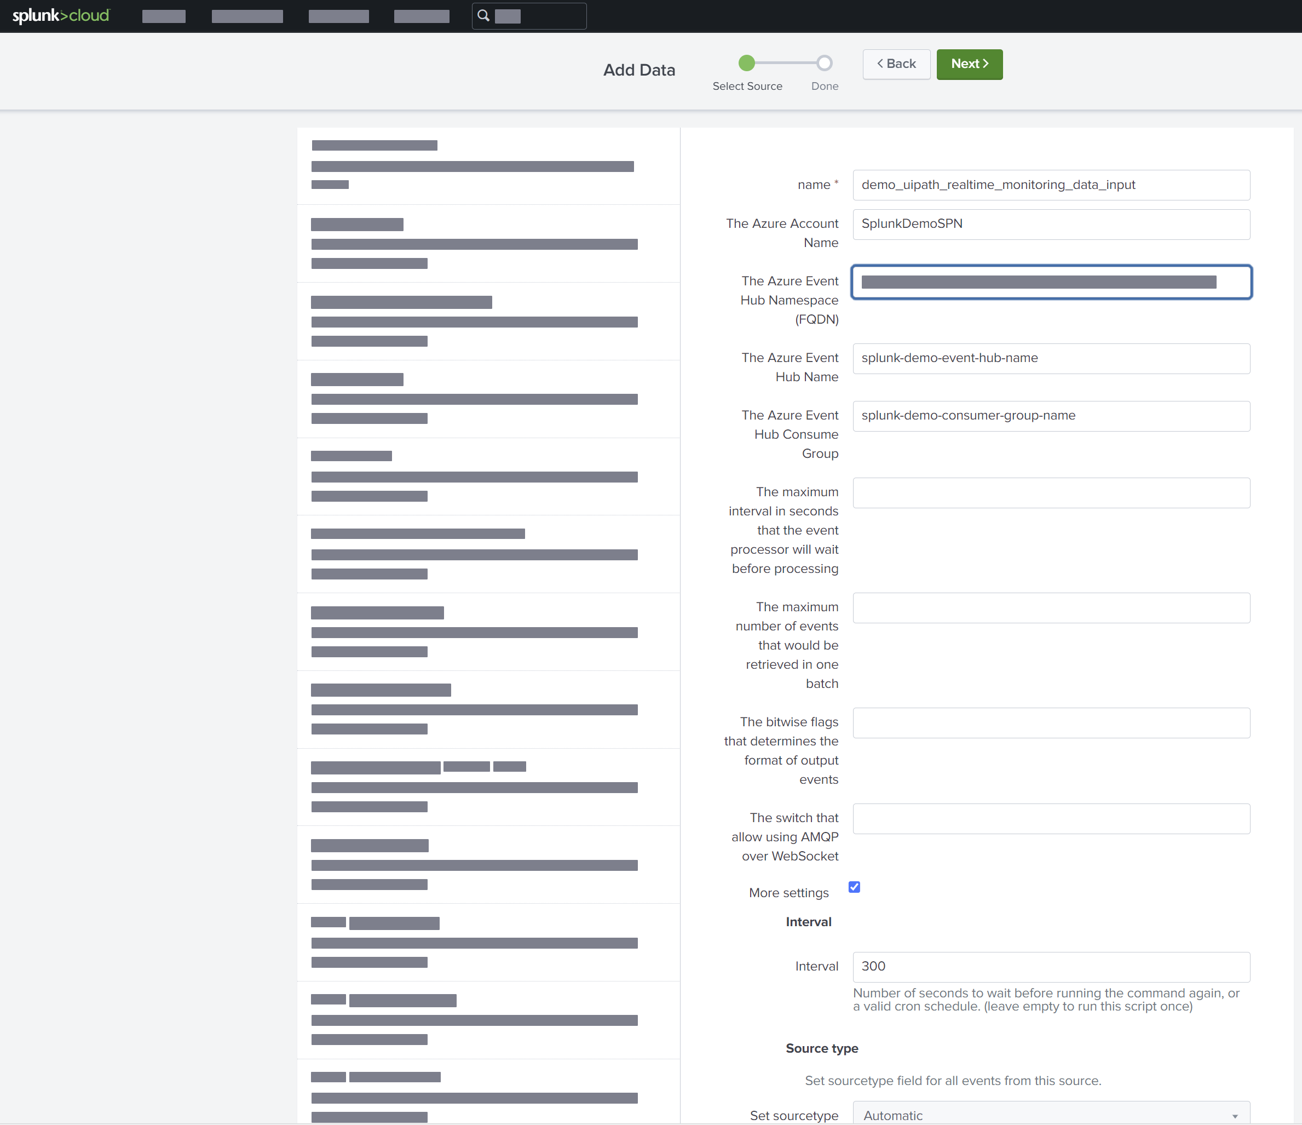This screenshot has width=1302, height=1125.
Task: Click the bitwise flags field
Action: pyautogui.click(x=1051, y=723)
